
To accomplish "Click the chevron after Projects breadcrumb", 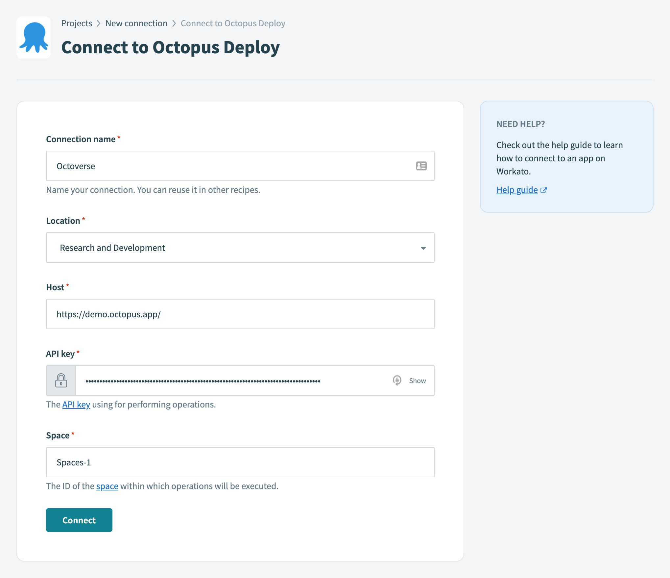I will point(99,23).
